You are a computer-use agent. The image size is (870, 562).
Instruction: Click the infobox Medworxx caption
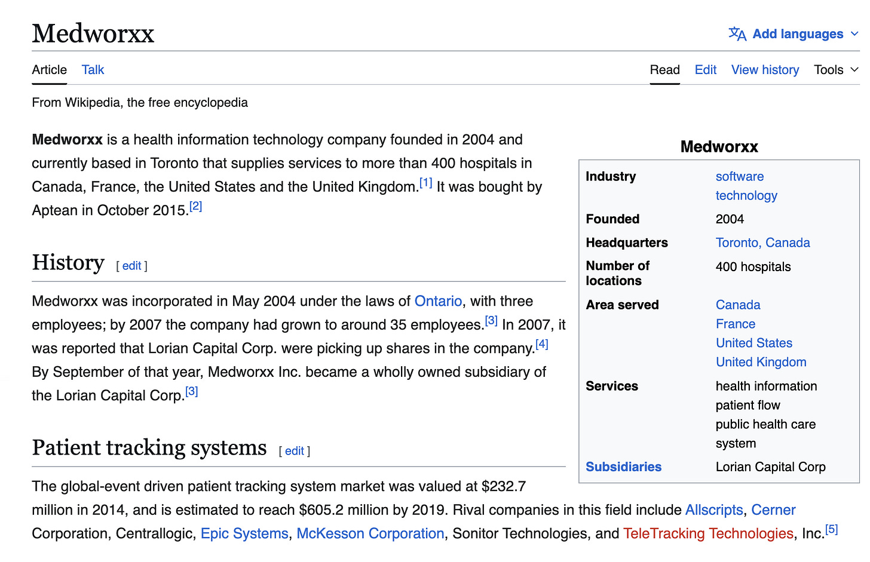tap(719, 147)
